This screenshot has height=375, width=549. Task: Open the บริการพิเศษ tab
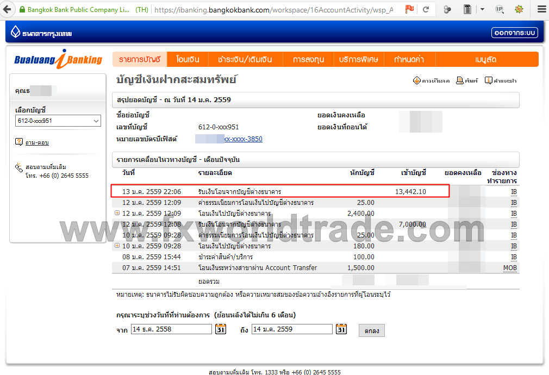359,60
